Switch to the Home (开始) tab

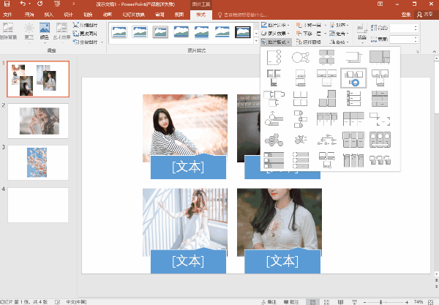pyautogui.click(x=29, y=15)
